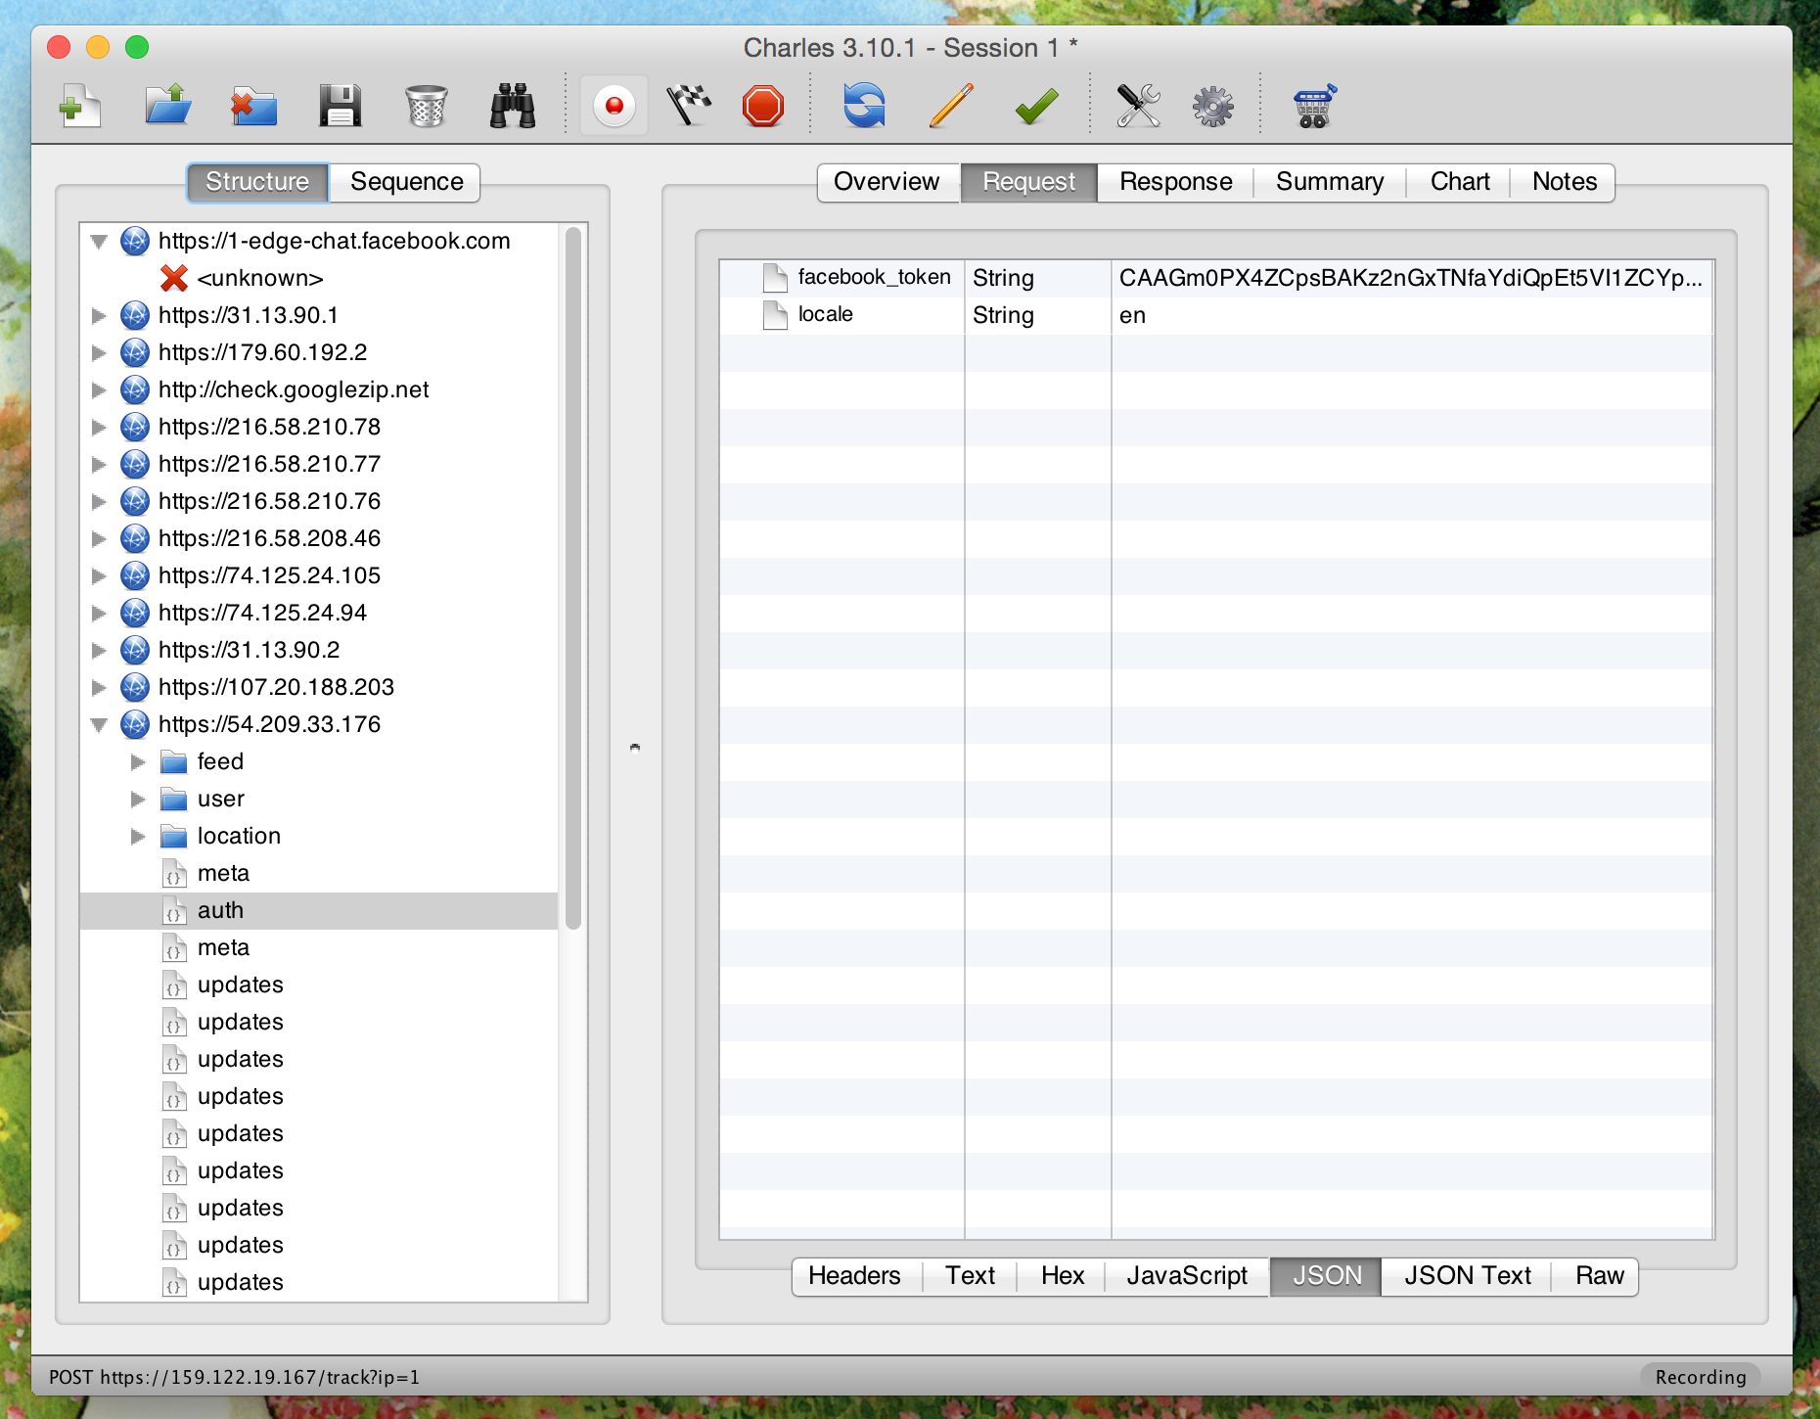Select the facebook_token value cell

(x=1411, y=278)
